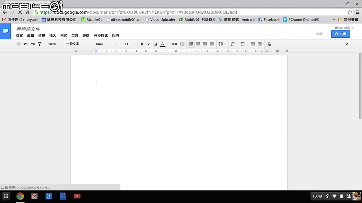Open the 檔案 menu
Image resolution: width=362 pixels, height=203 pixels.
tap(19, 36)
